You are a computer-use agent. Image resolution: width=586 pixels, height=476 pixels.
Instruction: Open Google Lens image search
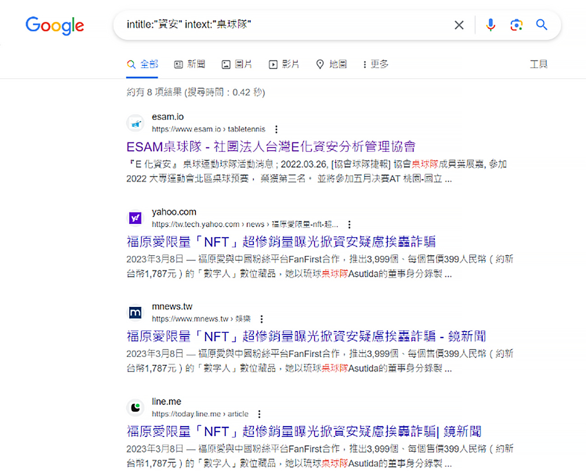[x=516, y=25]
